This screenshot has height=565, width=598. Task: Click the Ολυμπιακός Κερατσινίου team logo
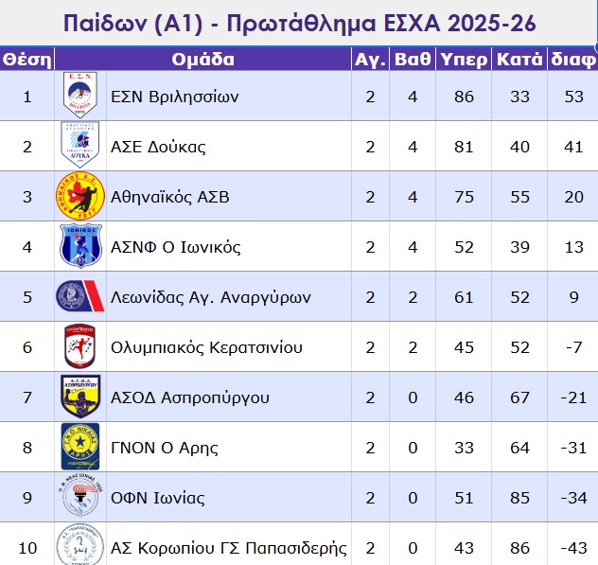point(80,347)
